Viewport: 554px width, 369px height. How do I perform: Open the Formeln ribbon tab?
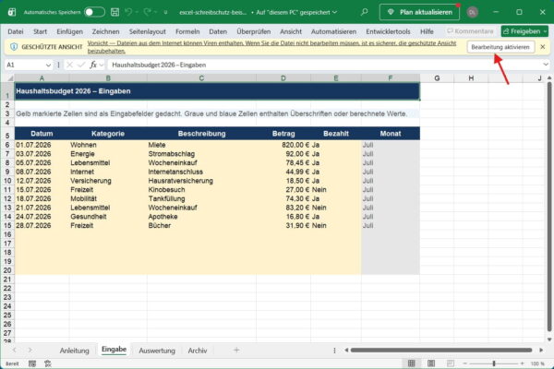187,31
